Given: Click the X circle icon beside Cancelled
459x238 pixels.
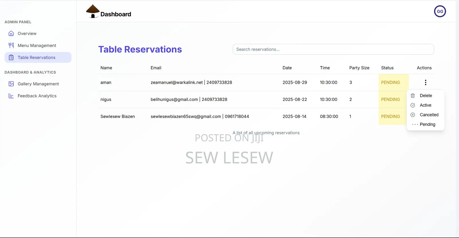Looking at the screenshot, I should tap(413, 115).
